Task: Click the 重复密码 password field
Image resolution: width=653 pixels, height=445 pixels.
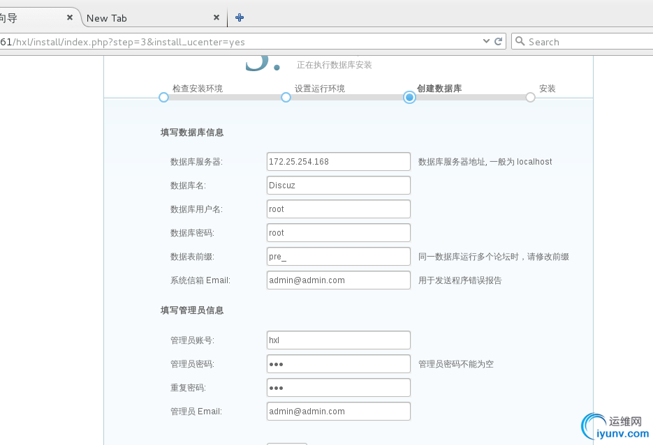Action: point(339,387)
